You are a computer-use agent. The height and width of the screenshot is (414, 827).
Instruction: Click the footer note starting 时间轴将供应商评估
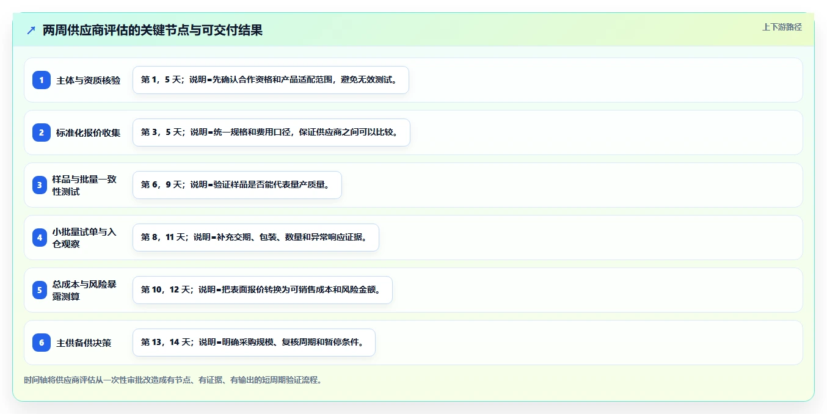click(173, 380)
